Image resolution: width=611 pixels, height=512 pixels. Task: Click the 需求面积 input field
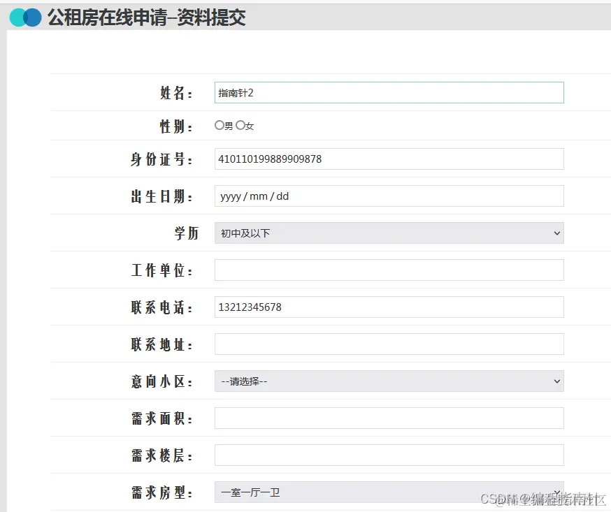tap(389, 418)
